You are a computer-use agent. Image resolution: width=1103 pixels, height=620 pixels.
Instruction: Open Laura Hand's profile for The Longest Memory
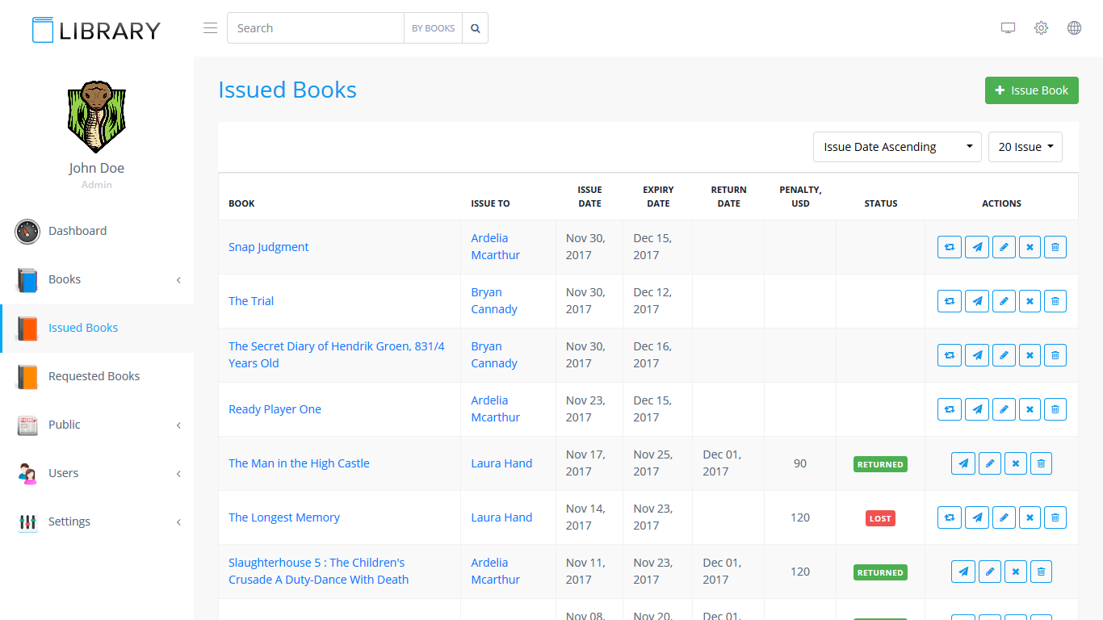coord(501,517)
